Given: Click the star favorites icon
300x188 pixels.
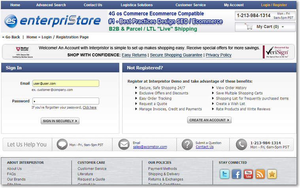Looking at the screenshot, I should [x=272, y=174].
